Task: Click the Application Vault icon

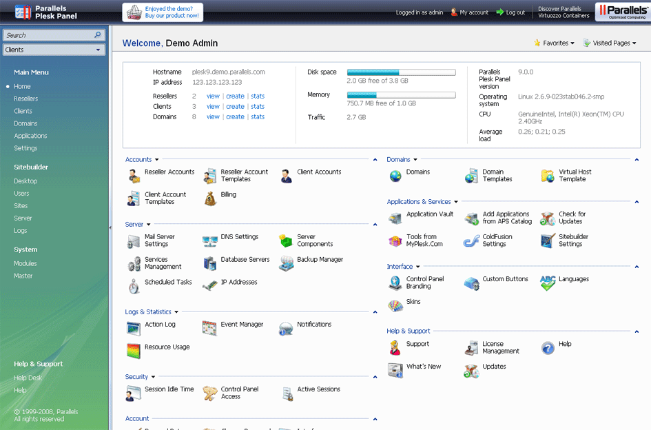Action: point(395,218)
